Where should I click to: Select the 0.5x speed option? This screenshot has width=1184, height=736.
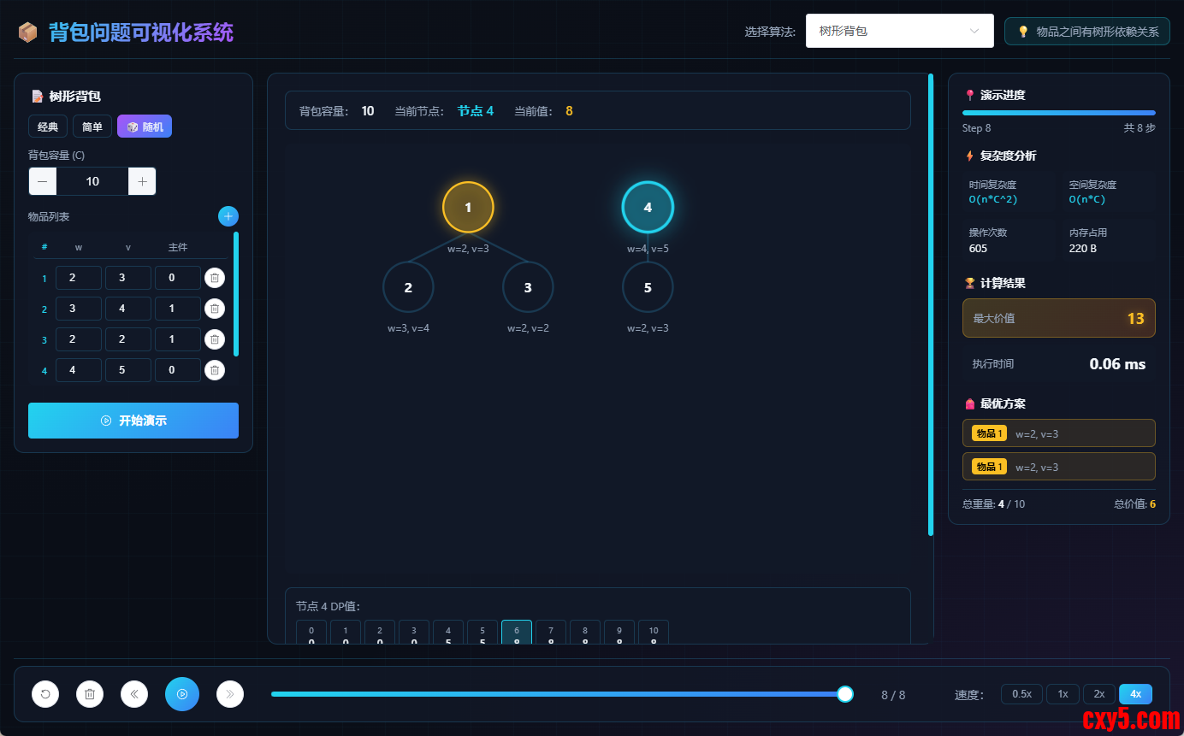[x=1021, y=694]
